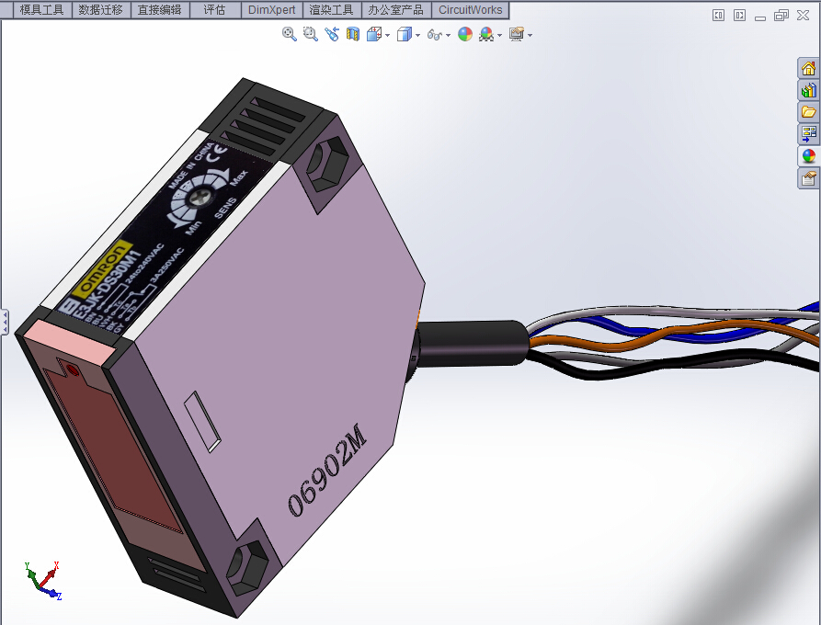Click the Display Style box icon
The image size is (821, 625).
(x=405, y=35)
